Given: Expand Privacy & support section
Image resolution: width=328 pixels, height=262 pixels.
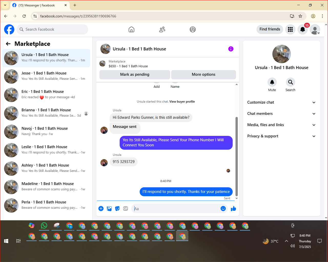Looking at the screenshot, I should click(282, 136).
